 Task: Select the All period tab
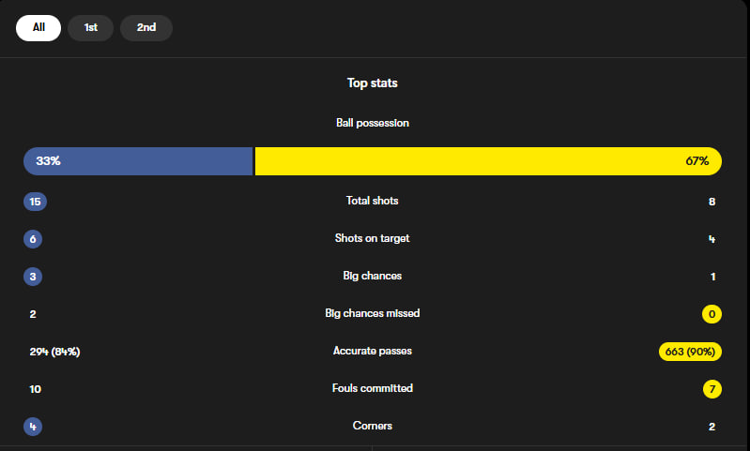[x=38, y=28]
